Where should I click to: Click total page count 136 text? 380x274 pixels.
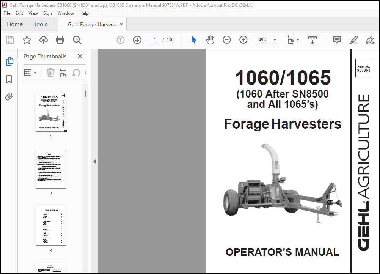pos(170,40)
